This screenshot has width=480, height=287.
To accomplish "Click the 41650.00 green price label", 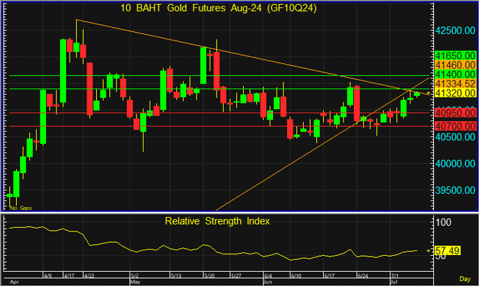I will point(454,54).
